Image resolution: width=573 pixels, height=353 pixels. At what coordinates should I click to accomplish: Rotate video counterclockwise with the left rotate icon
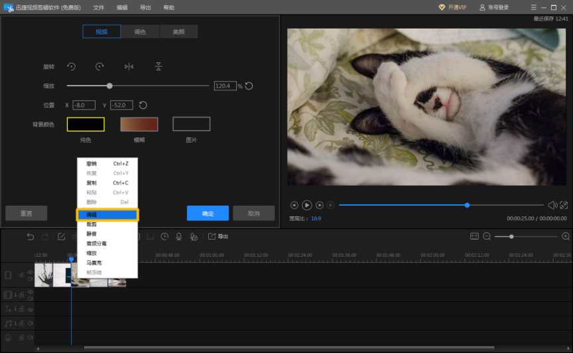tap(71, 66)
